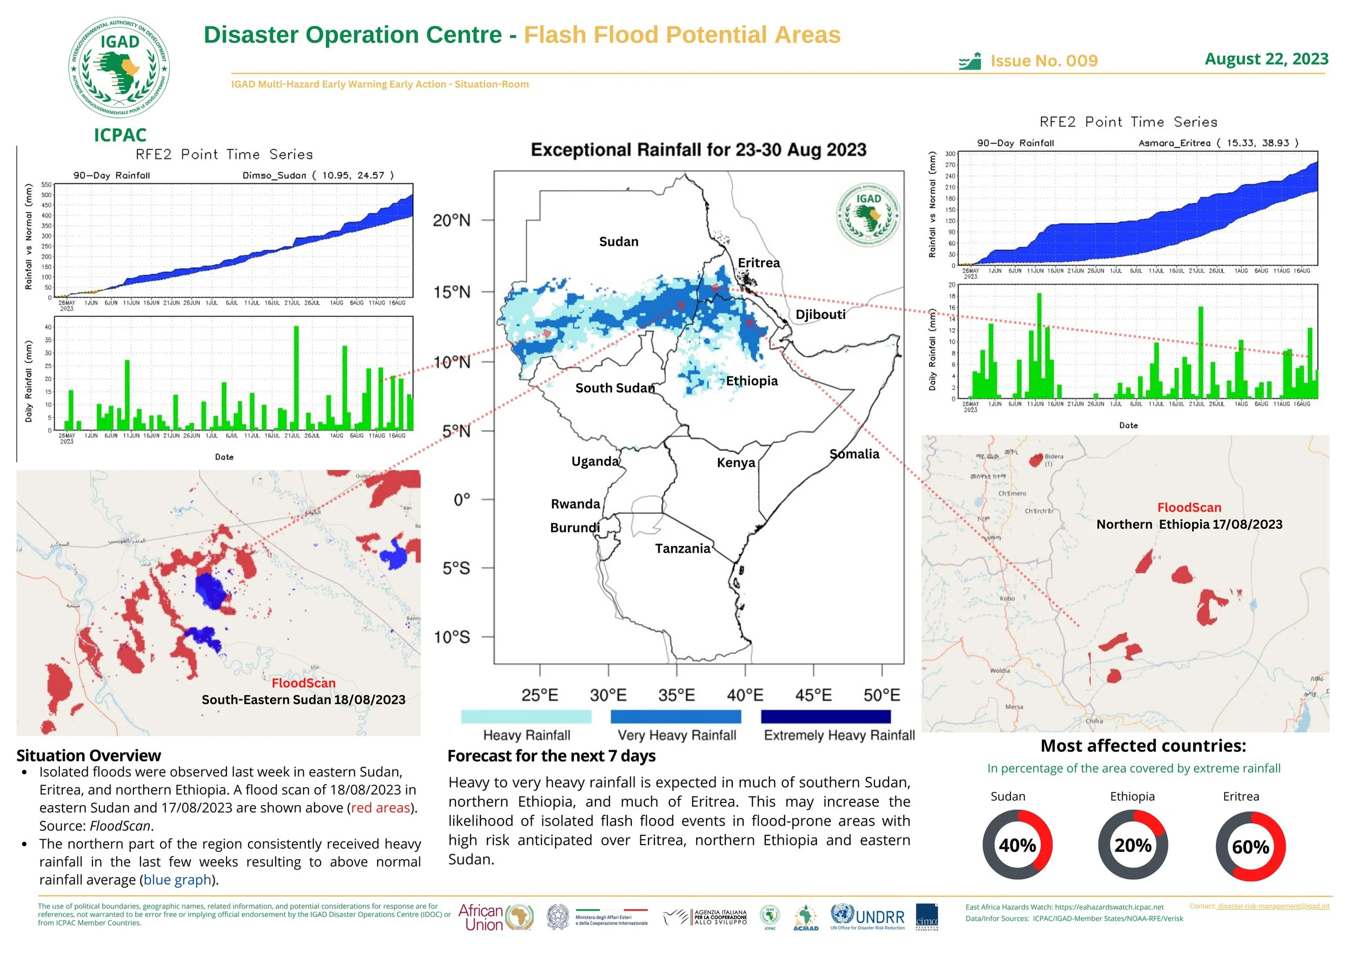Click the UNDRR logo in footer
The image size is (1351, 956).
[x=867, y=916]
